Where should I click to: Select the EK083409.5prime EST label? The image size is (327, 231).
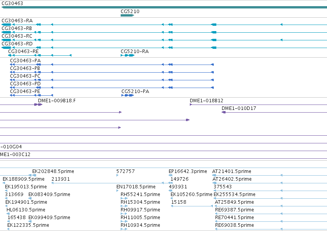coord(49,195)
